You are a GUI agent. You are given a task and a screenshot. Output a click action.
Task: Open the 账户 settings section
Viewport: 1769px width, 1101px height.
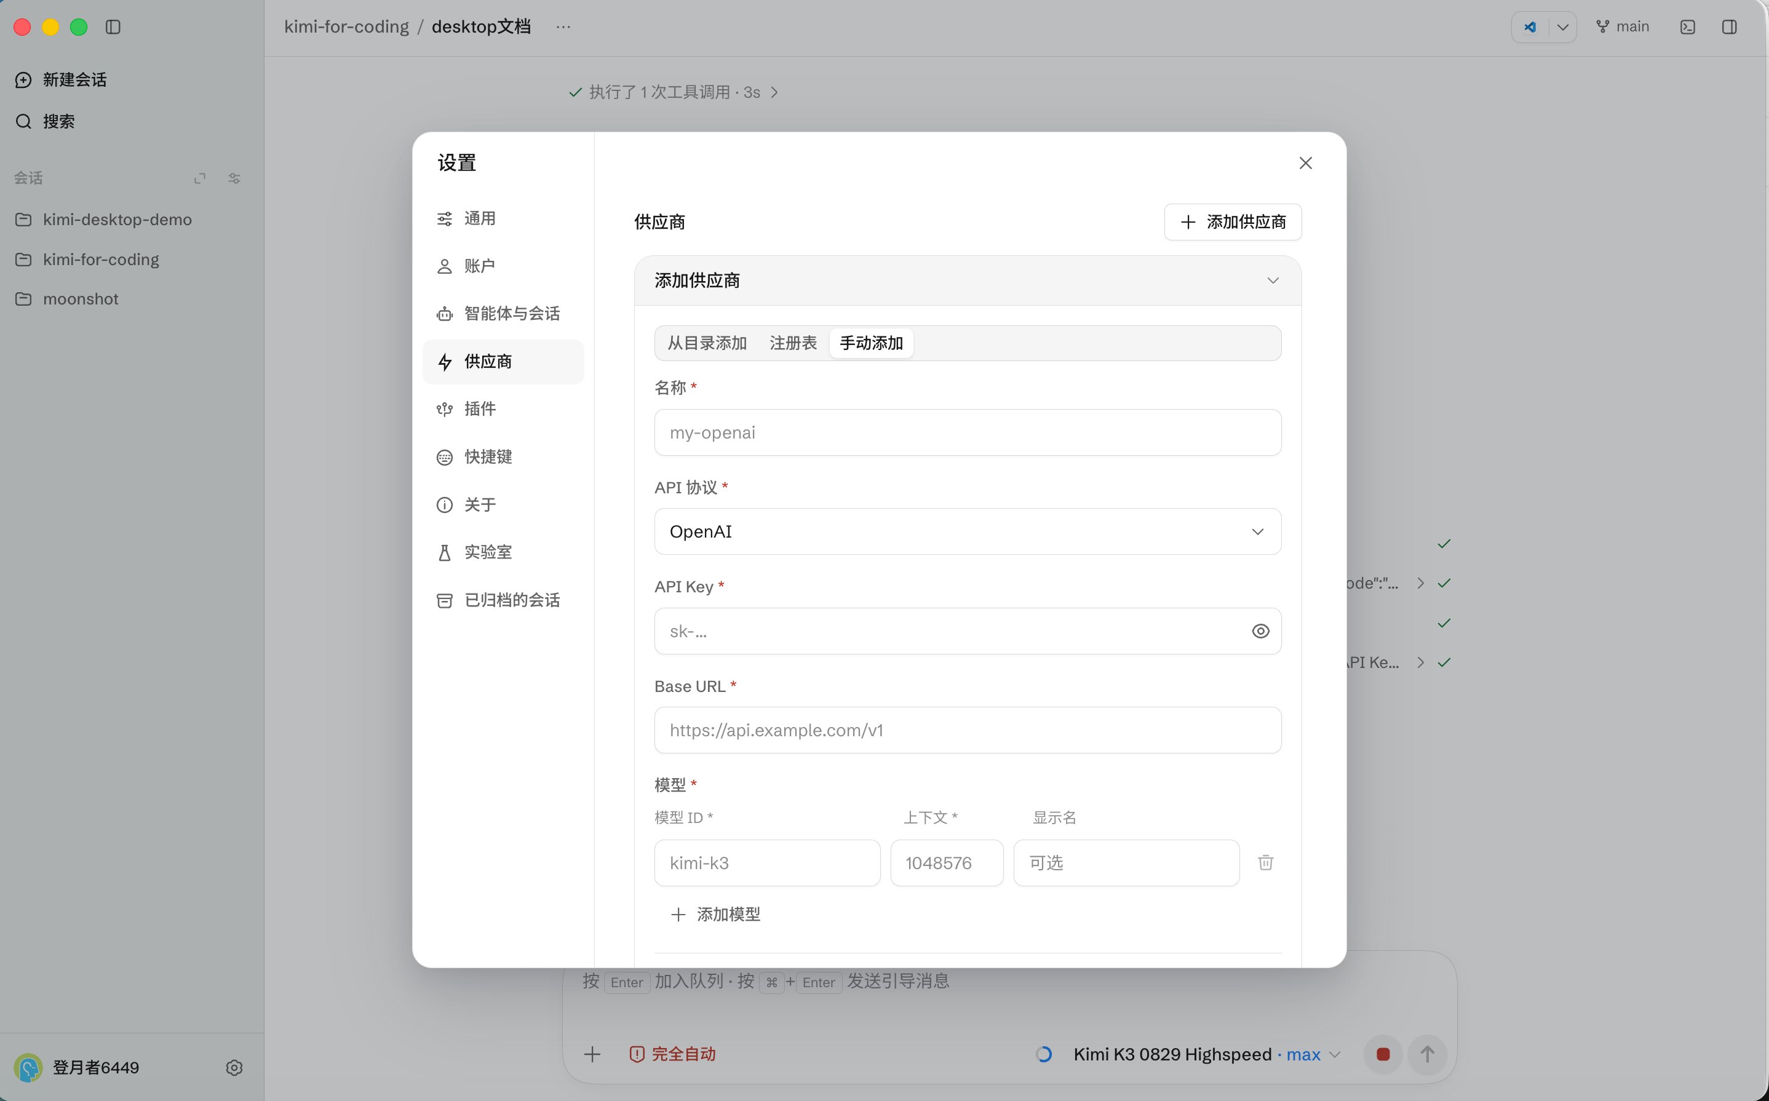[x=503, y=266]
